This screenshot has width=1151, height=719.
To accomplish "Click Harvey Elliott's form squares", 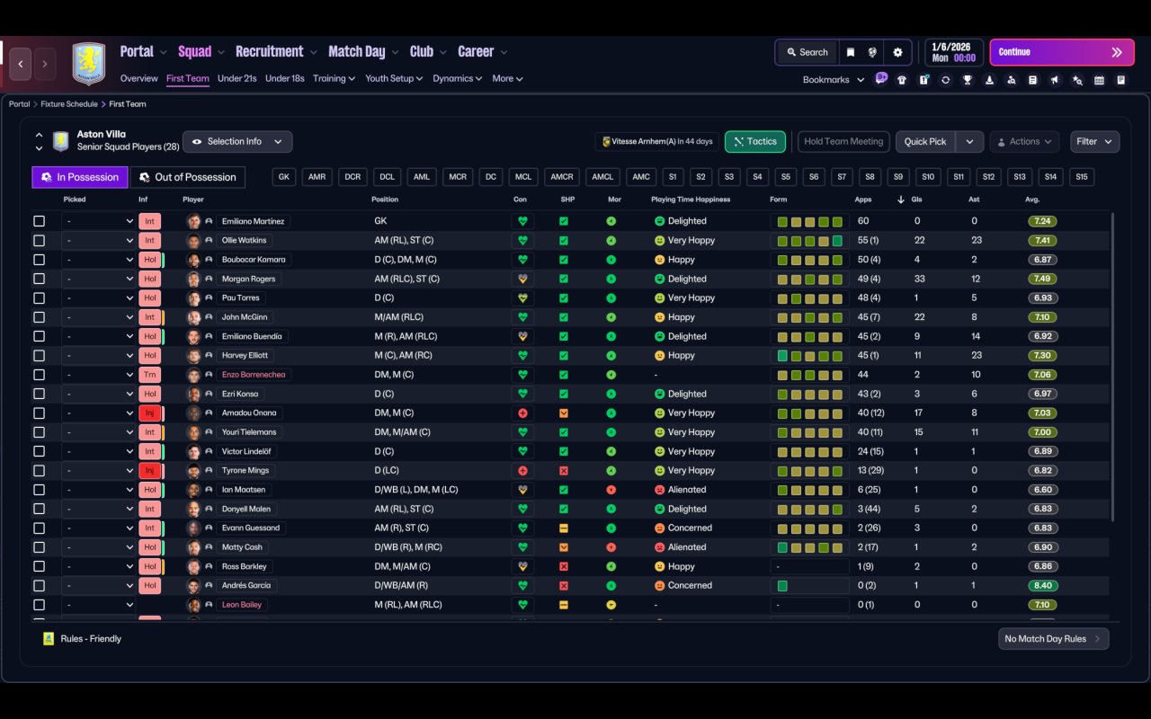I will pyautogui.click(x=809, y=355).
